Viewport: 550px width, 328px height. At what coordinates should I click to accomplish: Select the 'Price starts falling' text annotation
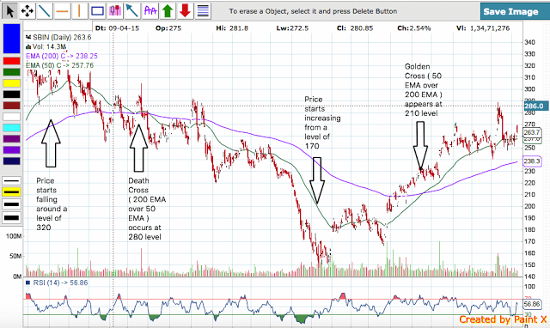(x=52, y=204)
